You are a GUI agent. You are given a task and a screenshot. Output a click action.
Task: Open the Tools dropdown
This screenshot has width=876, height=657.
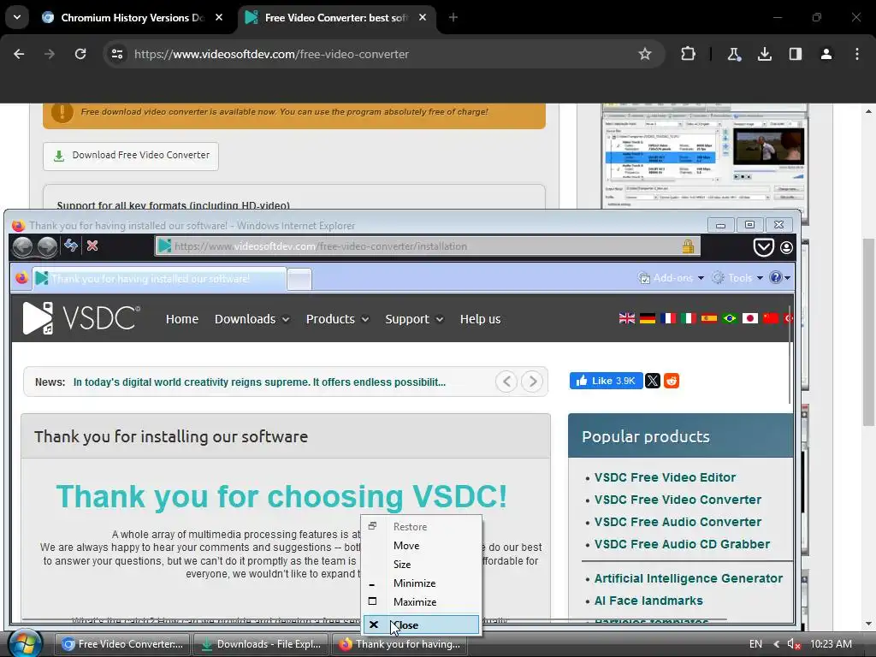pos(737,278)
